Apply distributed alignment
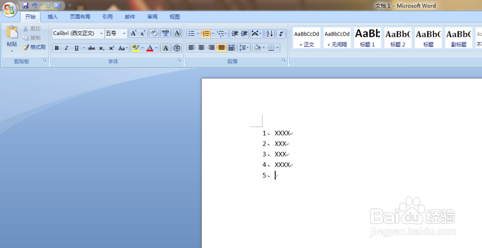The width and height of the screenshot is (482, 248). pos(231,48)
